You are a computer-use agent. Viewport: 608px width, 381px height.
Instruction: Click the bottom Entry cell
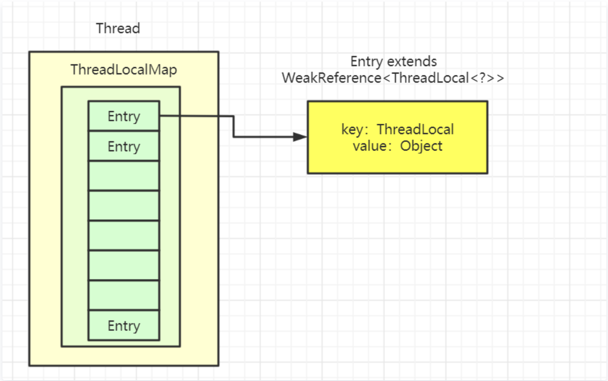tap(123, 325)
